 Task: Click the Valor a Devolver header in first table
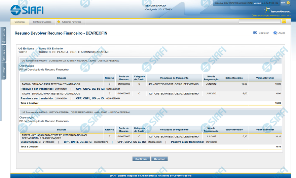(265, 78)
